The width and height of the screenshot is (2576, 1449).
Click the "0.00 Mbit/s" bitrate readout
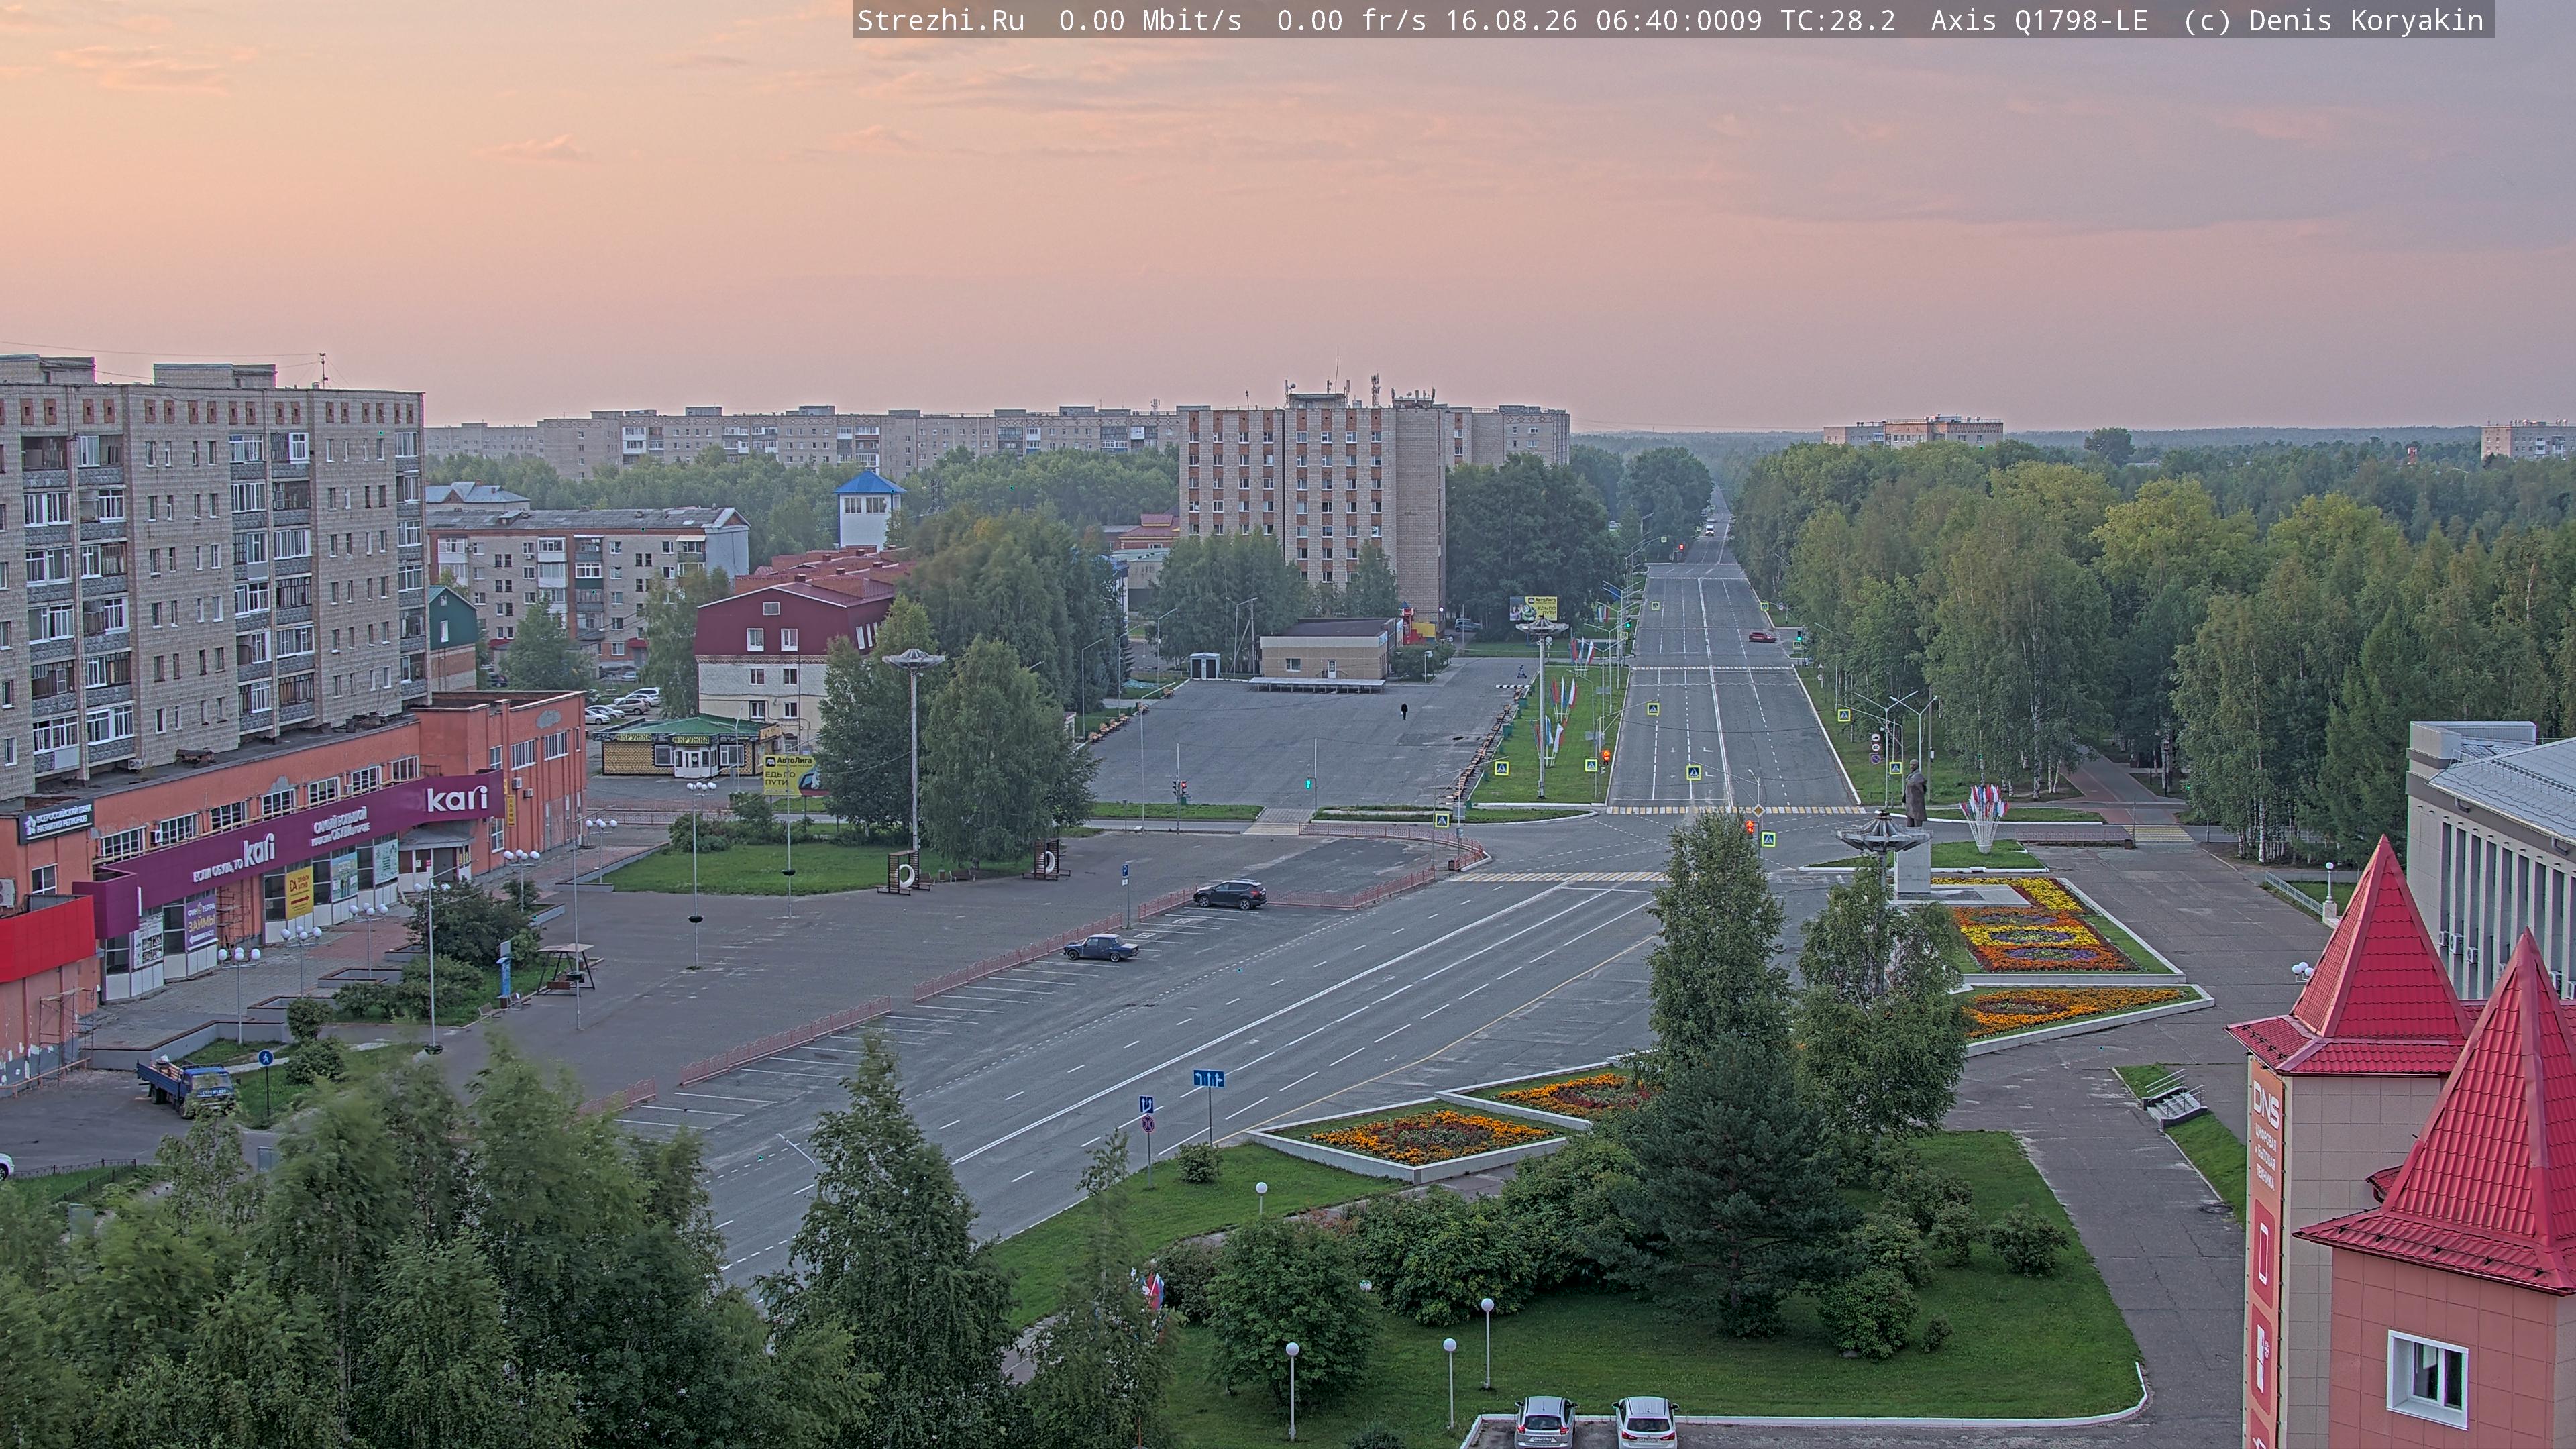pos(1150,21)
